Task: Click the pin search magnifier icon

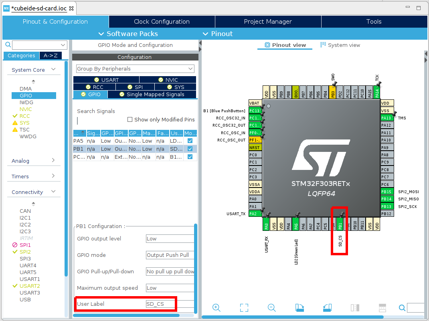Action: pos(402,308)
